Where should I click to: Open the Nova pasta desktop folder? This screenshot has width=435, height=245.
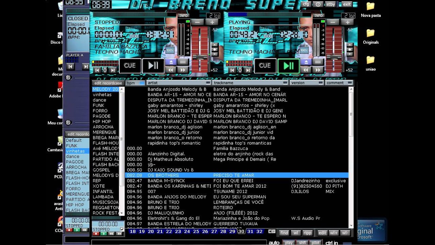371,10
